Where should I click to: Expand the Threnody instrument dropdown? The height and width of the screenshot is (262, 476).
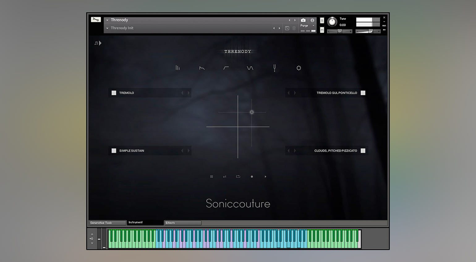click(x=107, y=20)
